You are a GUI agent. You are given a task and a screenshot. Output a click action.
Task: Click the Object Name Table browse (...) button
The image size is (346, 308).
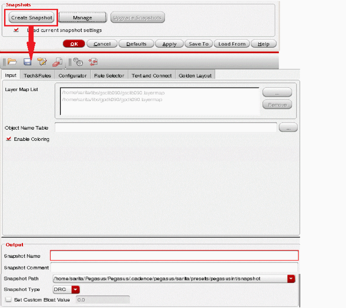[288, 128]
